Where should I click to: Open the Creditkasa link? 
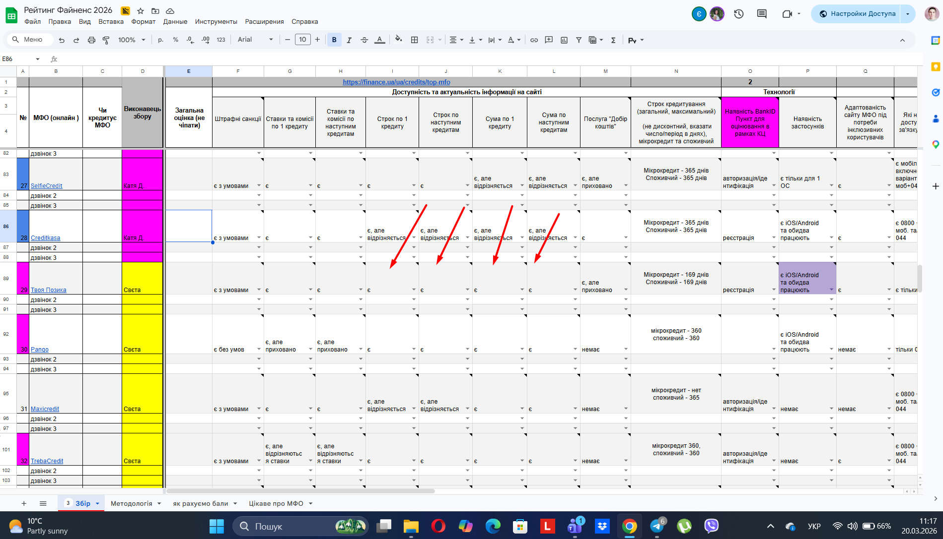pyautogui.click(x=46, y=238)
